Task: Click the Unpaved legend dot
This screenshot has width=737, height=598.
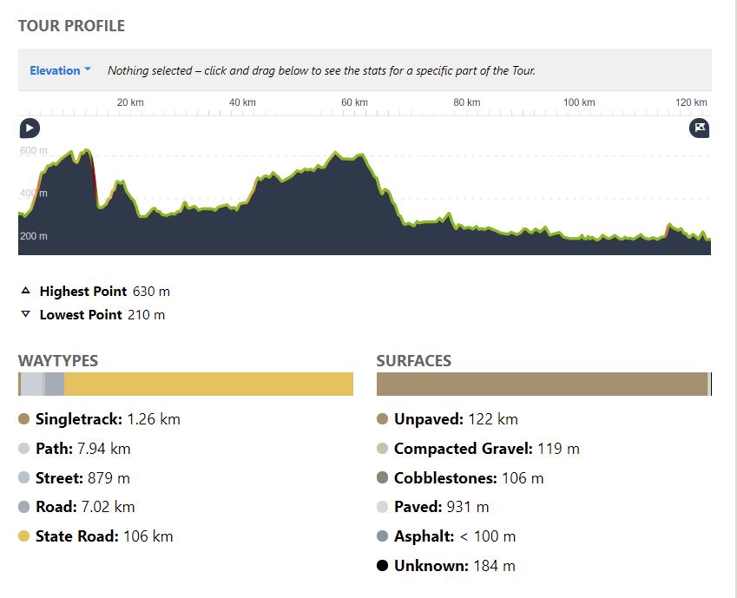Action: pos(383,419)
